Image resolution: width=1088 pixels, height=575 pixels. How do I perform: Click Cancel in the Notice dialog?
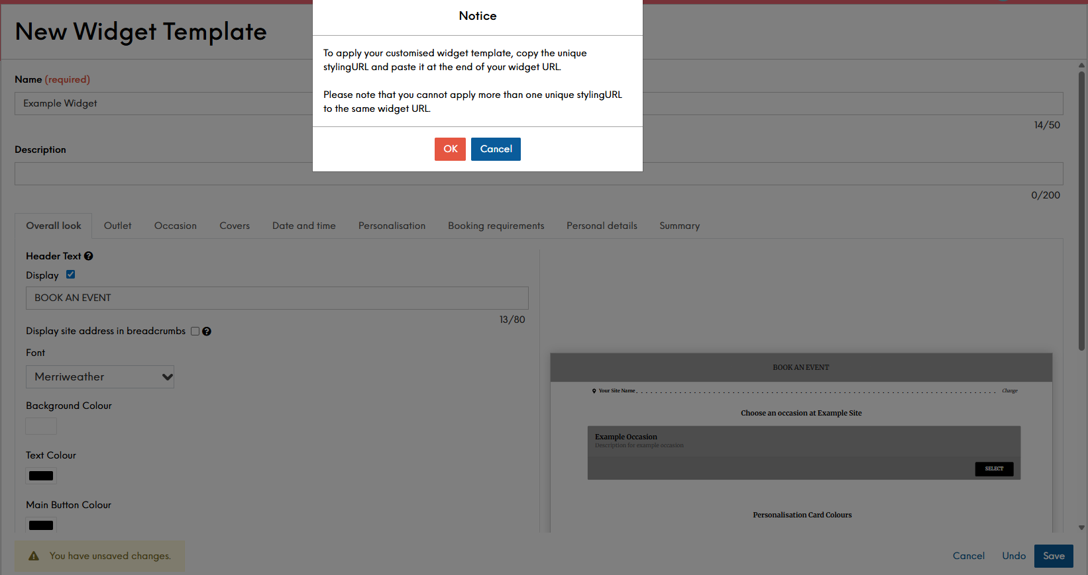496,149
